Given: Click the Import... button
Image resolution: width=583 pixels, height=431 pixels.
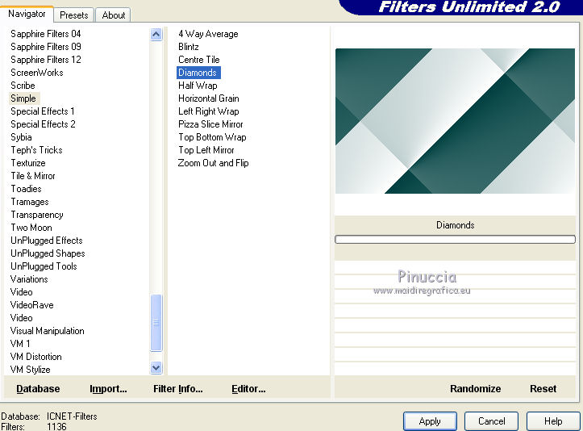Looking at the screenshot, I should [x=108, y=389].
